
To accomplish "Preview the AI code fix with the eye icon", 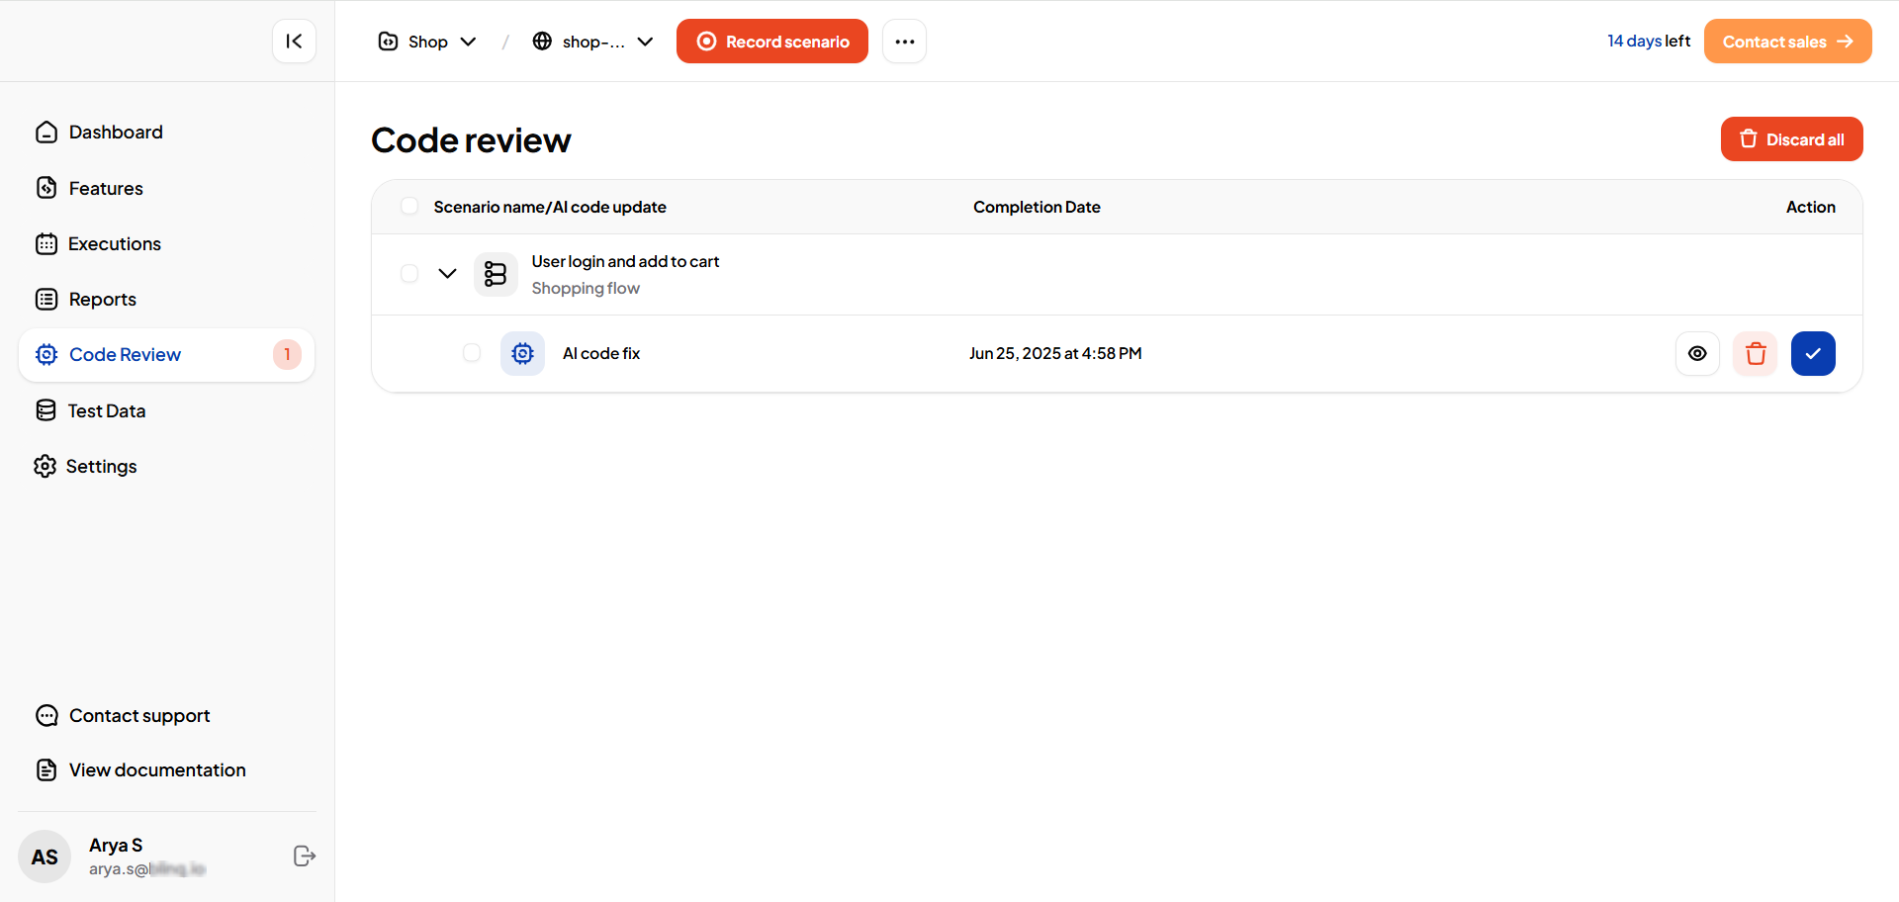I will (x=1697, y=354).
